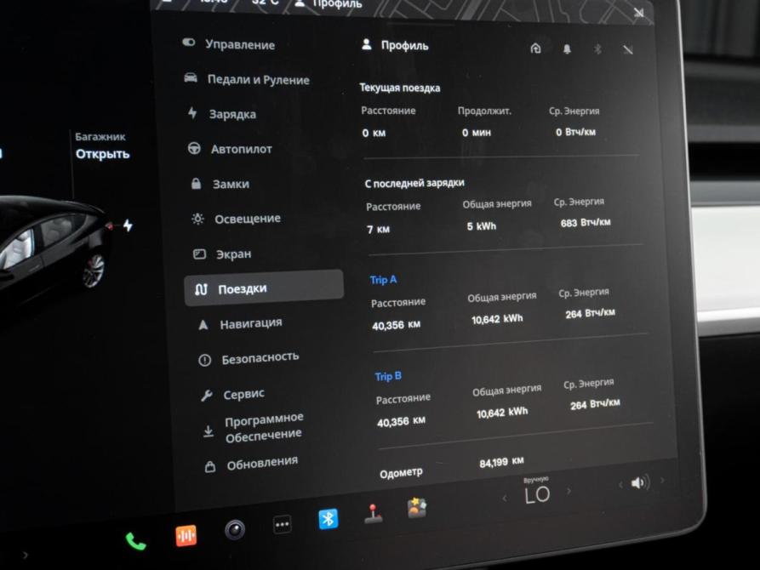Tap the Trip B total energy 10,642 kWh
Screen dimensions: 760x570
coord(502,413)
